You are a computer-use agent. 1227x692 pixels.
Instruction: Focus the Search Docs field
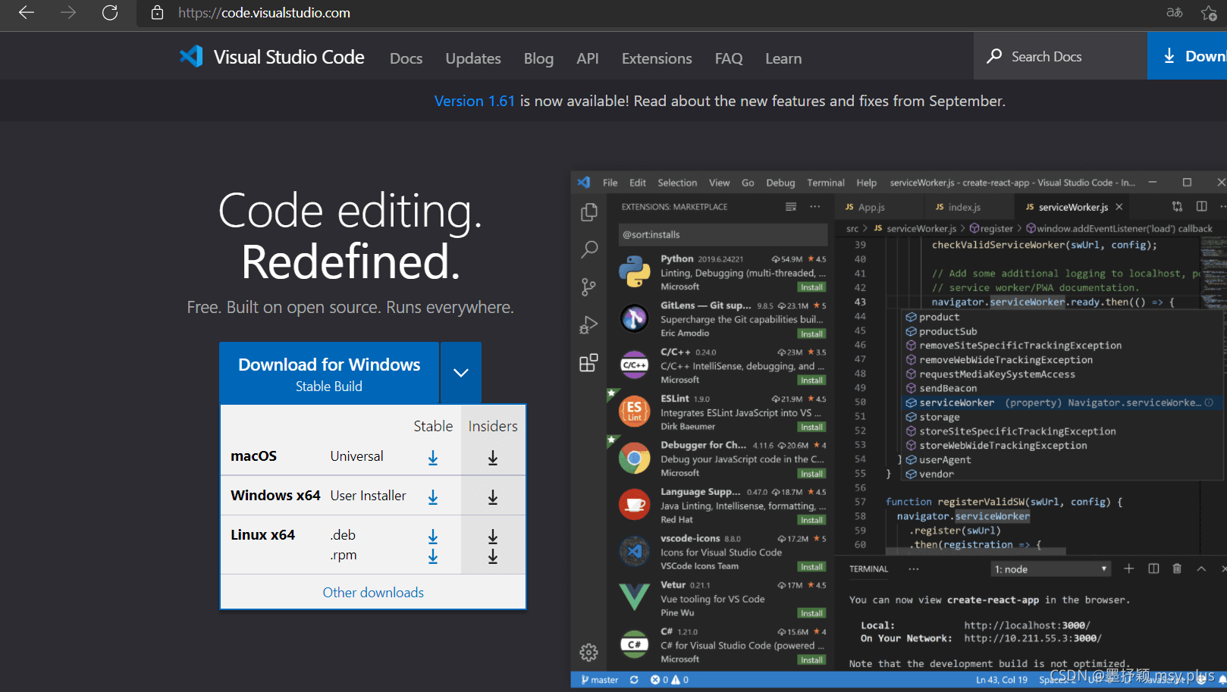pyautogui.click(x=1060, y=56)
